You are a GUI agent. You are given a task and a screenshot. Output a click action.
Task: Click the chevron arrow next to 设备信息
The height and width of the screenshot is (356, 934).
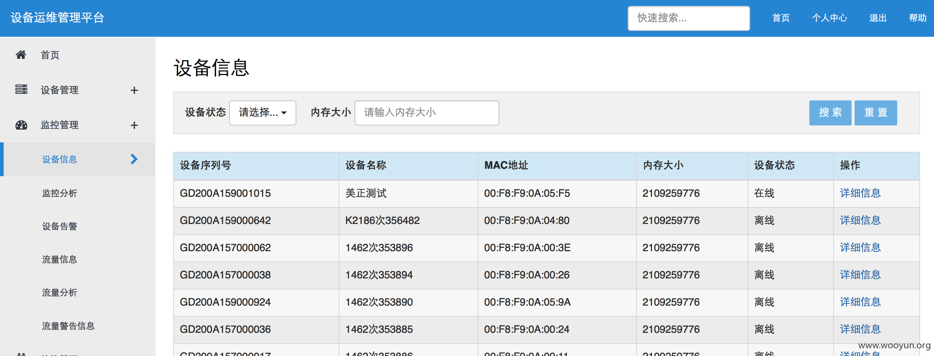click(134, 159)
